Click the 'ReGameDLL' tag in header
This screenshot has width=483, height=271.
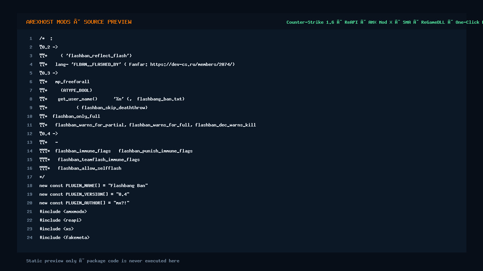coord(433,22)
